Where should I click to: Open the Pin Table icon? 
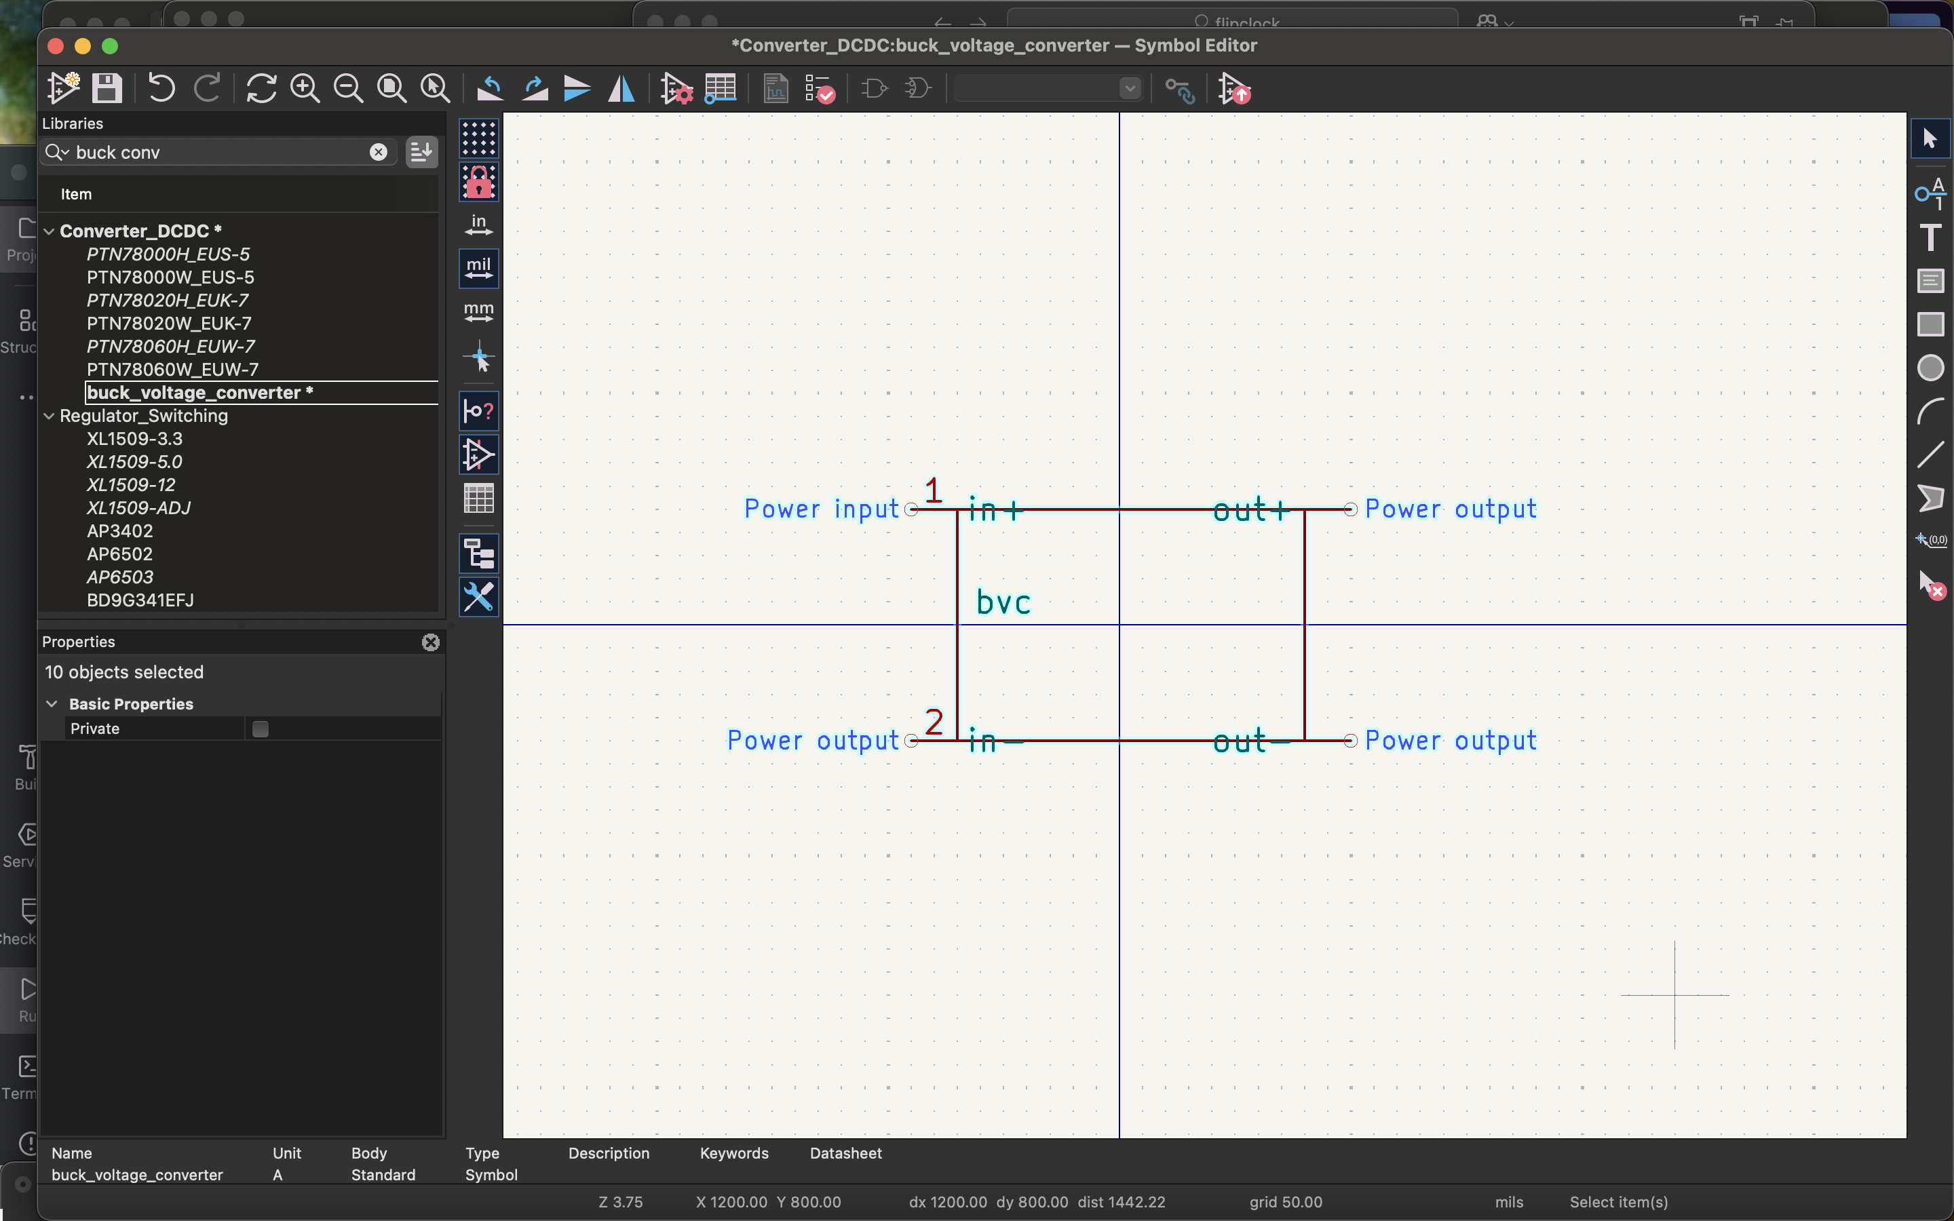point(721,88)
